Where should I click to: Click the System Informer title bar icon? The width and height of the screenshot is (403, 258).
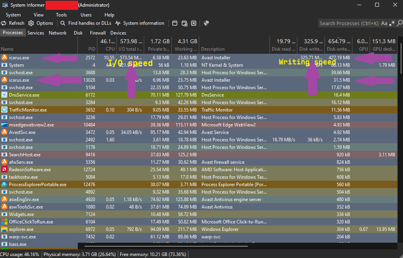[x=5, y=5]
